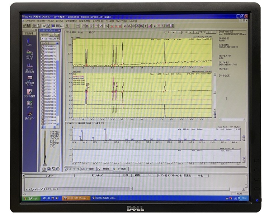This screenshot has width=269, height=215.
Task: Expand the project folder path dropdown
Action: coord(58,39)
